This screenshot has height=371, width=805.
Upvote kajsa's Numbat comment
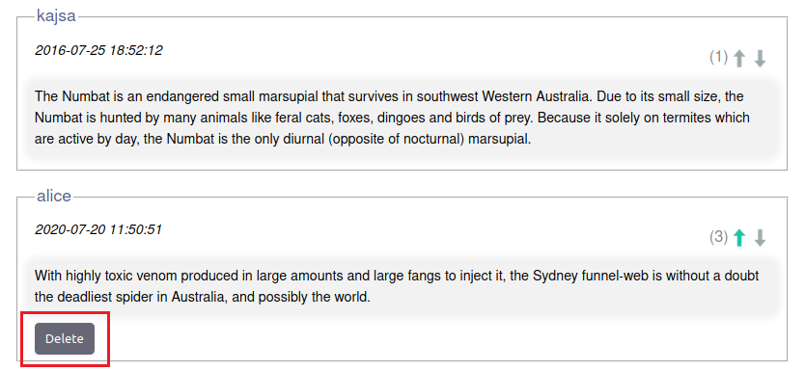[x=738, y=59]
